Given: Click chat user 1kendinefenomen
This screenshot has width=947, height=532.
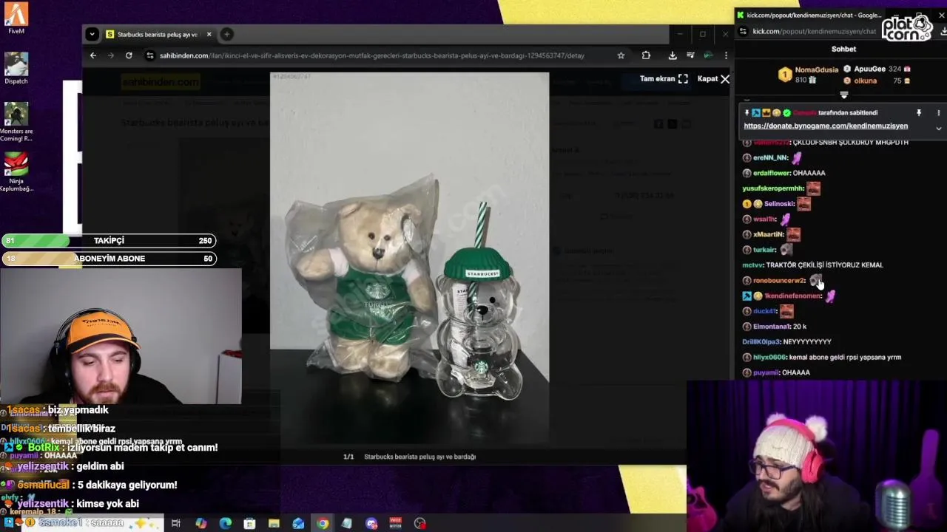Looking at the screenshot, I should pos(792,296).
